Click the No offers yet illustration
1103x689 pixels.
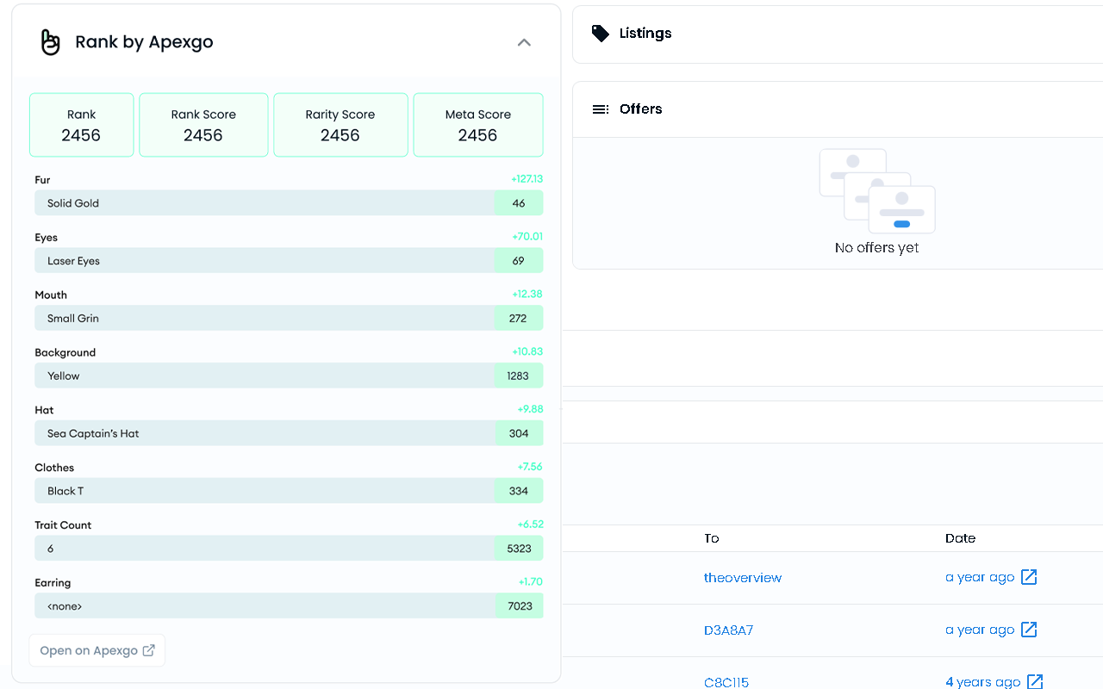pos(876,191)
